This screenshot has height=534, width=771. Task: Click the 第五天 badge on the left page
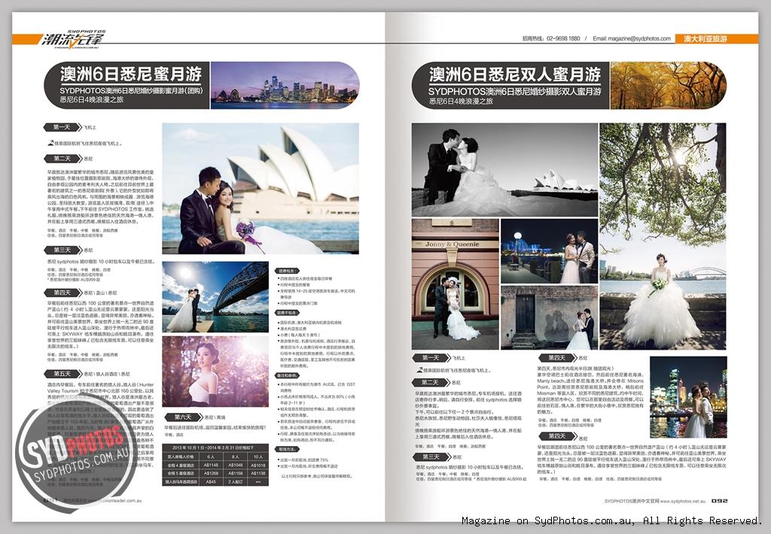pyautogui.click(x=62, y=374)
